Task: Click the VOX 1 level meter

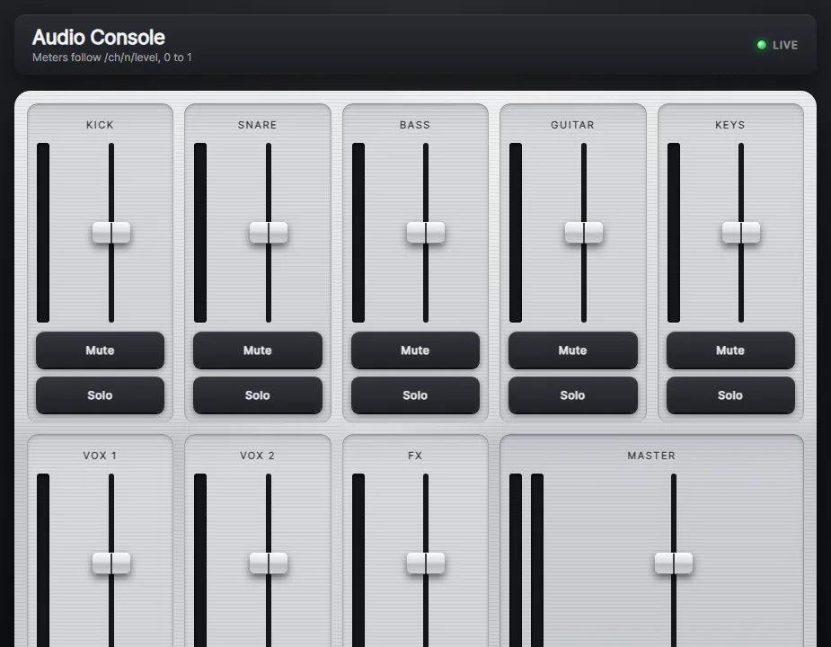Action: pyautogui.click(x=43, y=560)
